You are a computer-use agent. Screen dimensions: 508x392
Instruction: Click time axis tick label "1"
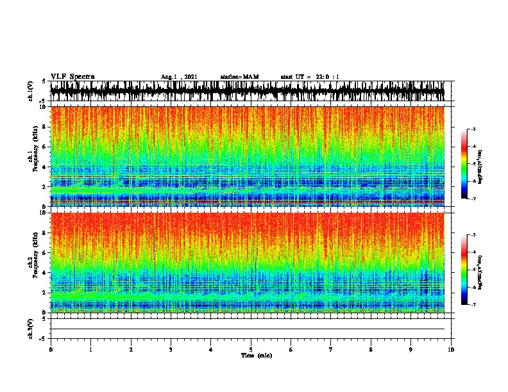(90, 349)
